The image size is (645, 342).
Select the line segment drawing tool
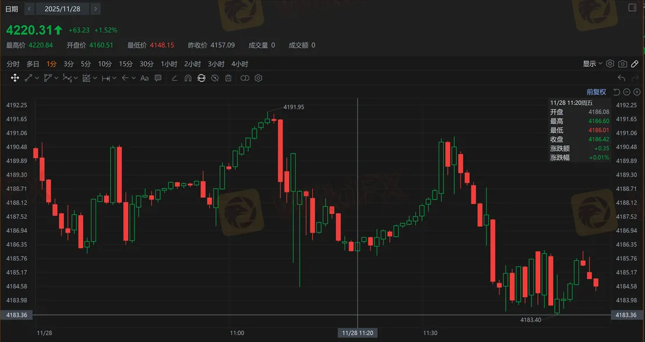(x=29, y=78)
